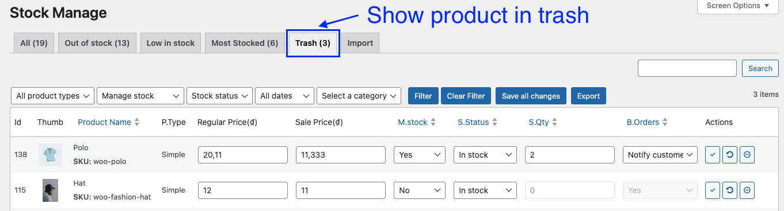Switch to Out of stock (13) tab
Viewport: 784px width, 211px height.
pos(97,43)
